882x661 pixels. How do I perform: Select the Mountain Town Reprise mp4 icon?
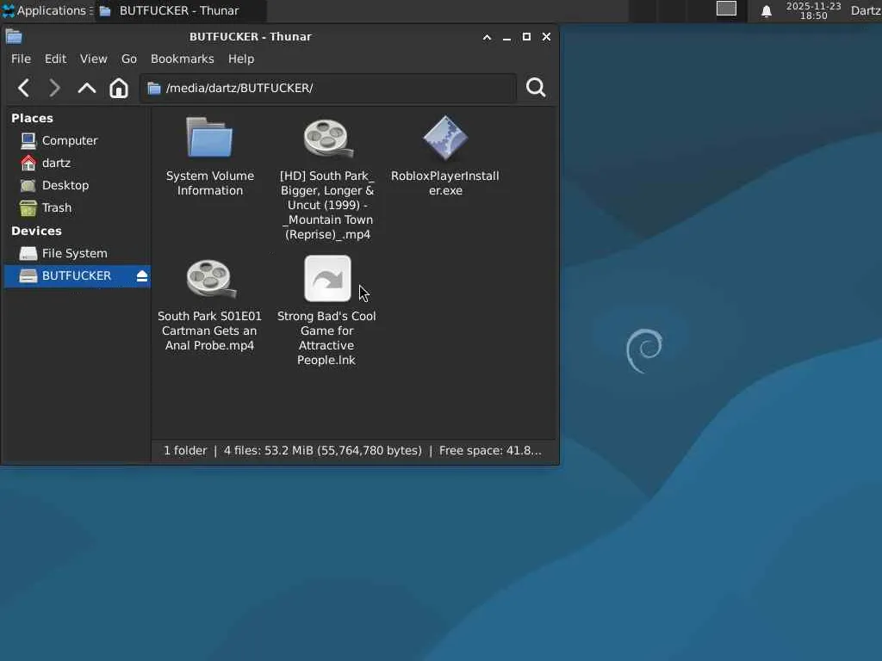(328, 138)
